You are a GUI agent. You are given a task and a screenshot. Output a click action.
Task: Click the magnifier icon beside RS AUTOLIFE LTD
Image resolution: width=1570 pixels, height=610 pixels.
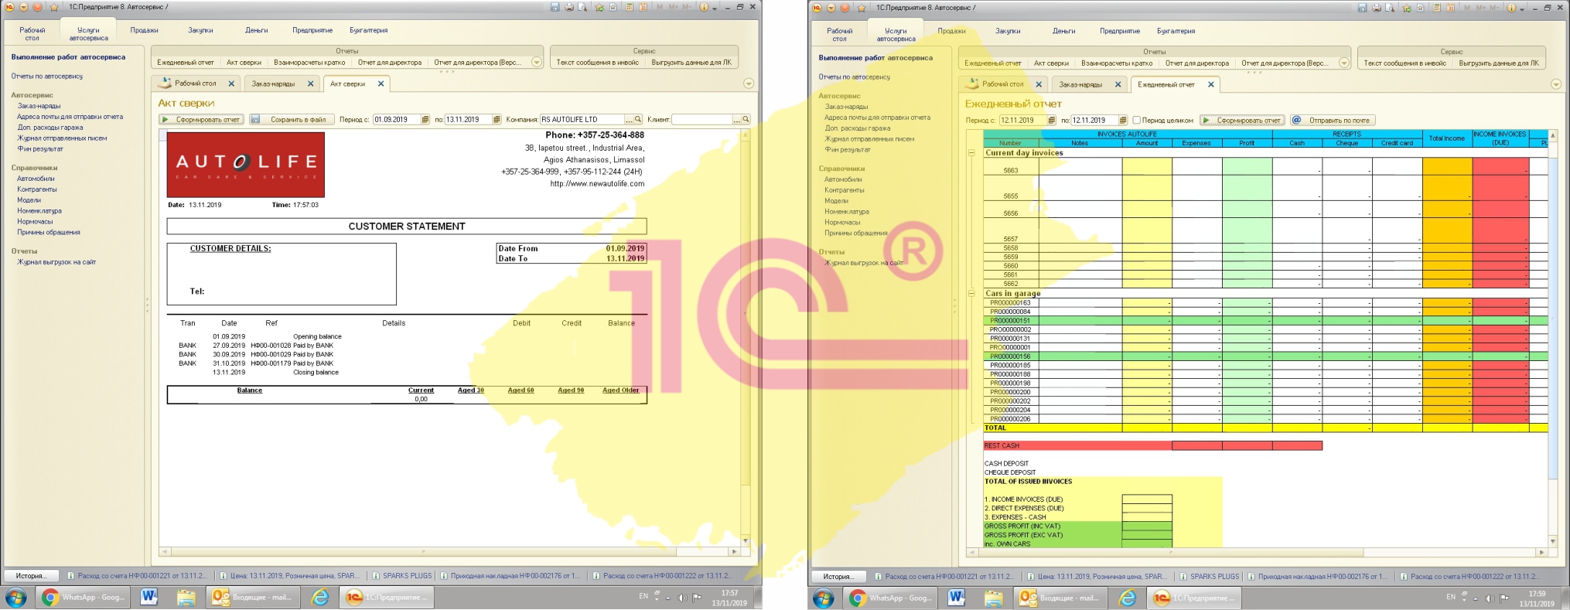click(638, 120)
